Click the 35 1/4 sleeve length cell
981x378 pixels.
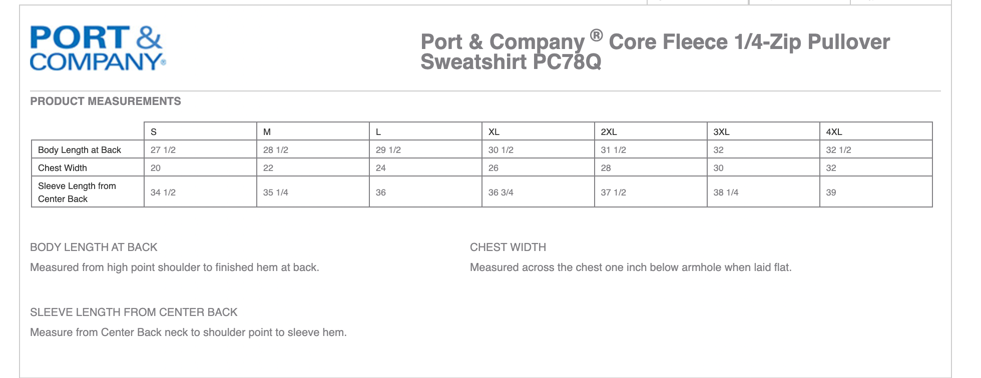coord(276,192)
